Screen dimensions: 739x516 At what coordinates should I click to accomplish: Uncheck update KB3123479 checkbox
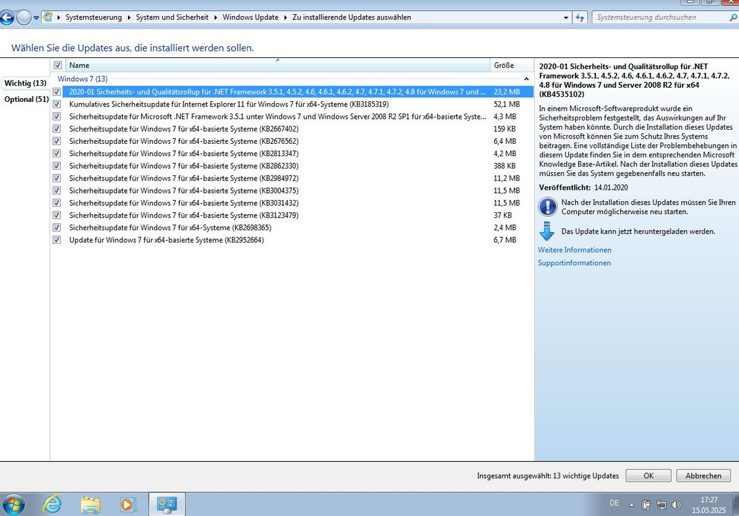point(57,215)
